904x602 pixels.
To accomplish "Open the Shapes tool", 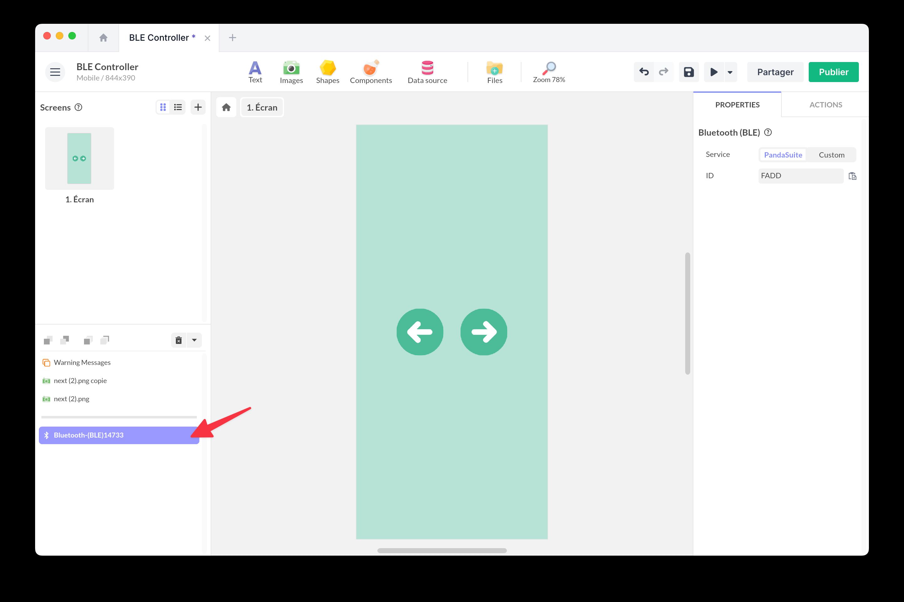I will 327,71.
